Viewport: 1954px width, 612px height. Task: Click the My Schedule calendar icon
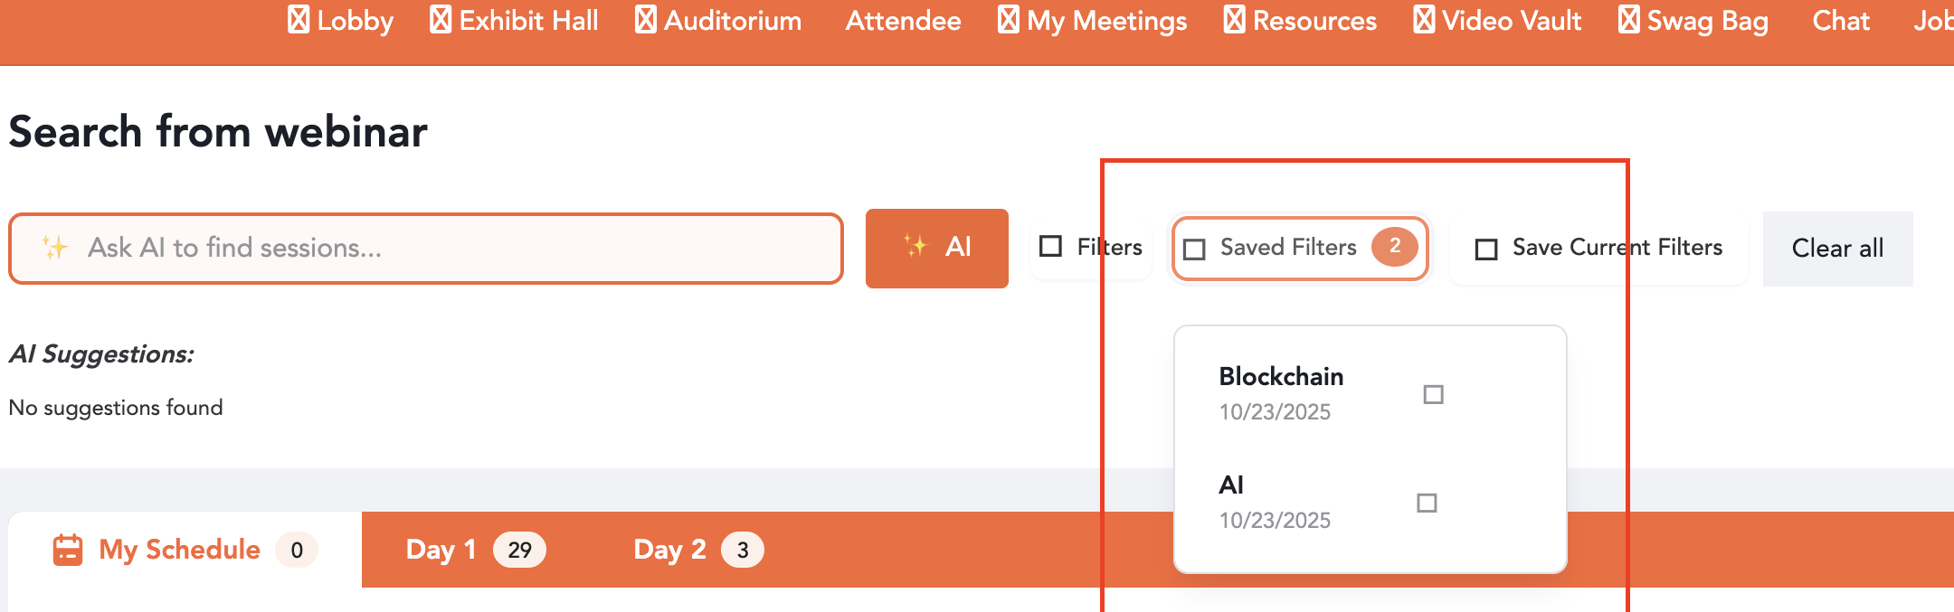(68, 550)
